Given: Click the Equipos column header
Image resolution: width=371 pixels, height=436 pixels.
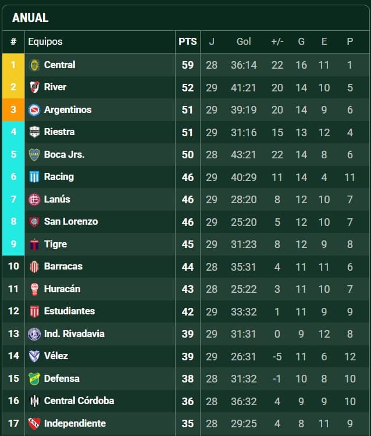Looking at the screenshot, I should click(x=45, y=41).
